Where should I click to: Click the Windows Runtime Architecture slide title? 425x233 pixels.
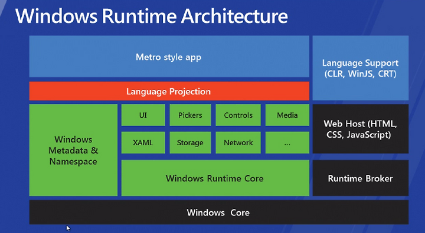[x=152, y=16]
